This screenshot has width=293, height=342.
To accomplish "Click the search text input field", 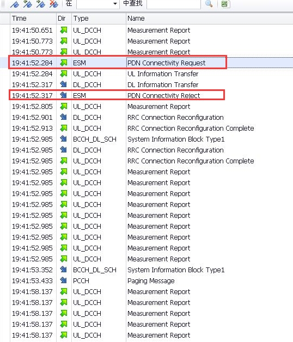I will (174, 4).
